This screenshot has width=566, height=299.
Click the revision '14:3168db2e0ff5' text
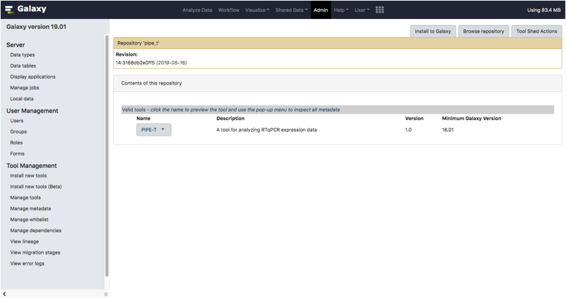click(135, 62)
